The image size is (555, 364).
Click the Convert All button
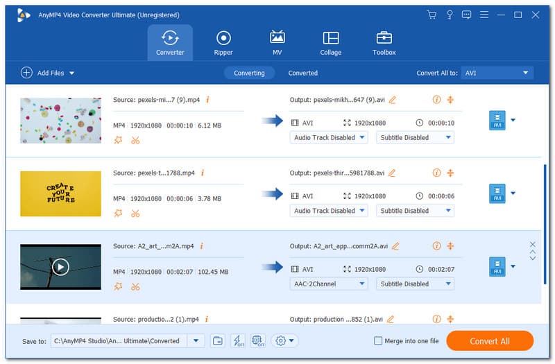[x=490, y=341]
